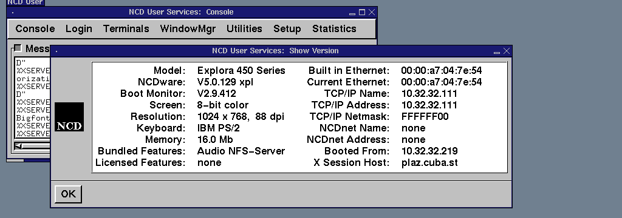Viewport: 622px width, 218px height.
Task: Open the Show Version window menu button
Action: point(56,51)
